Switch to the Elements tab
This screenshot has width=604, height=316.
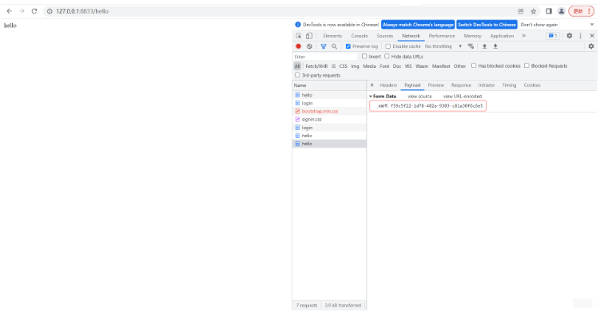click(332, 36)
